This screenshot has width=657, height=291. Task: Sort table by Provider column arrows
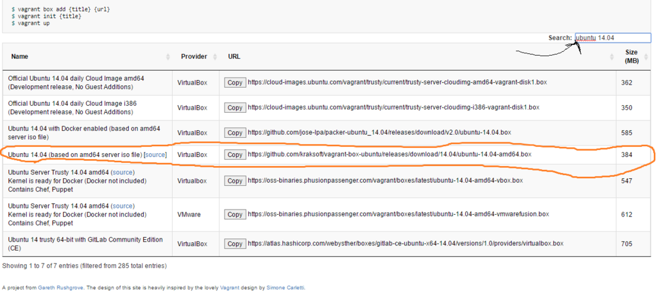coord(215,56)
